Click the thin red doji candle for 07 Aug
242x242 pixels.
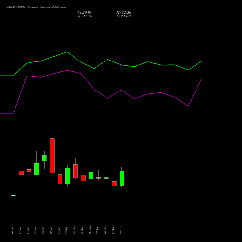[x=99, y=178]
